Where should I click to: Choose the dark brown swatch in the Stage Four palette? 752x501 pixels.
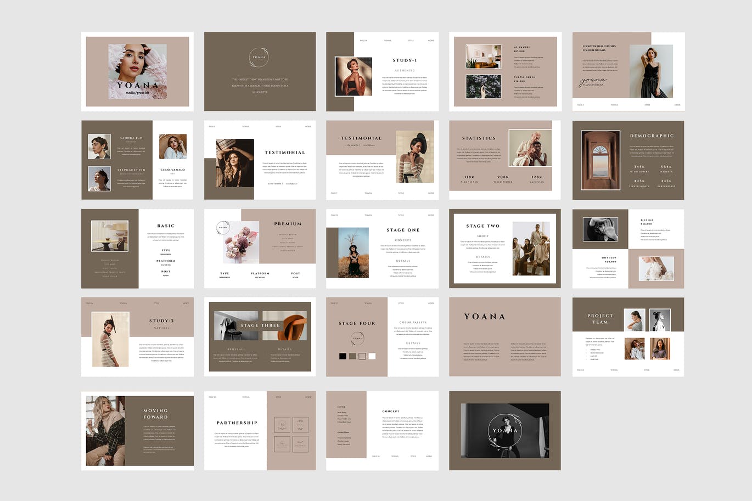(352, 356)
